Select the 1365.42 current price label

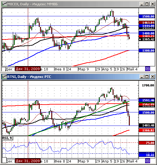click(147, 39)
